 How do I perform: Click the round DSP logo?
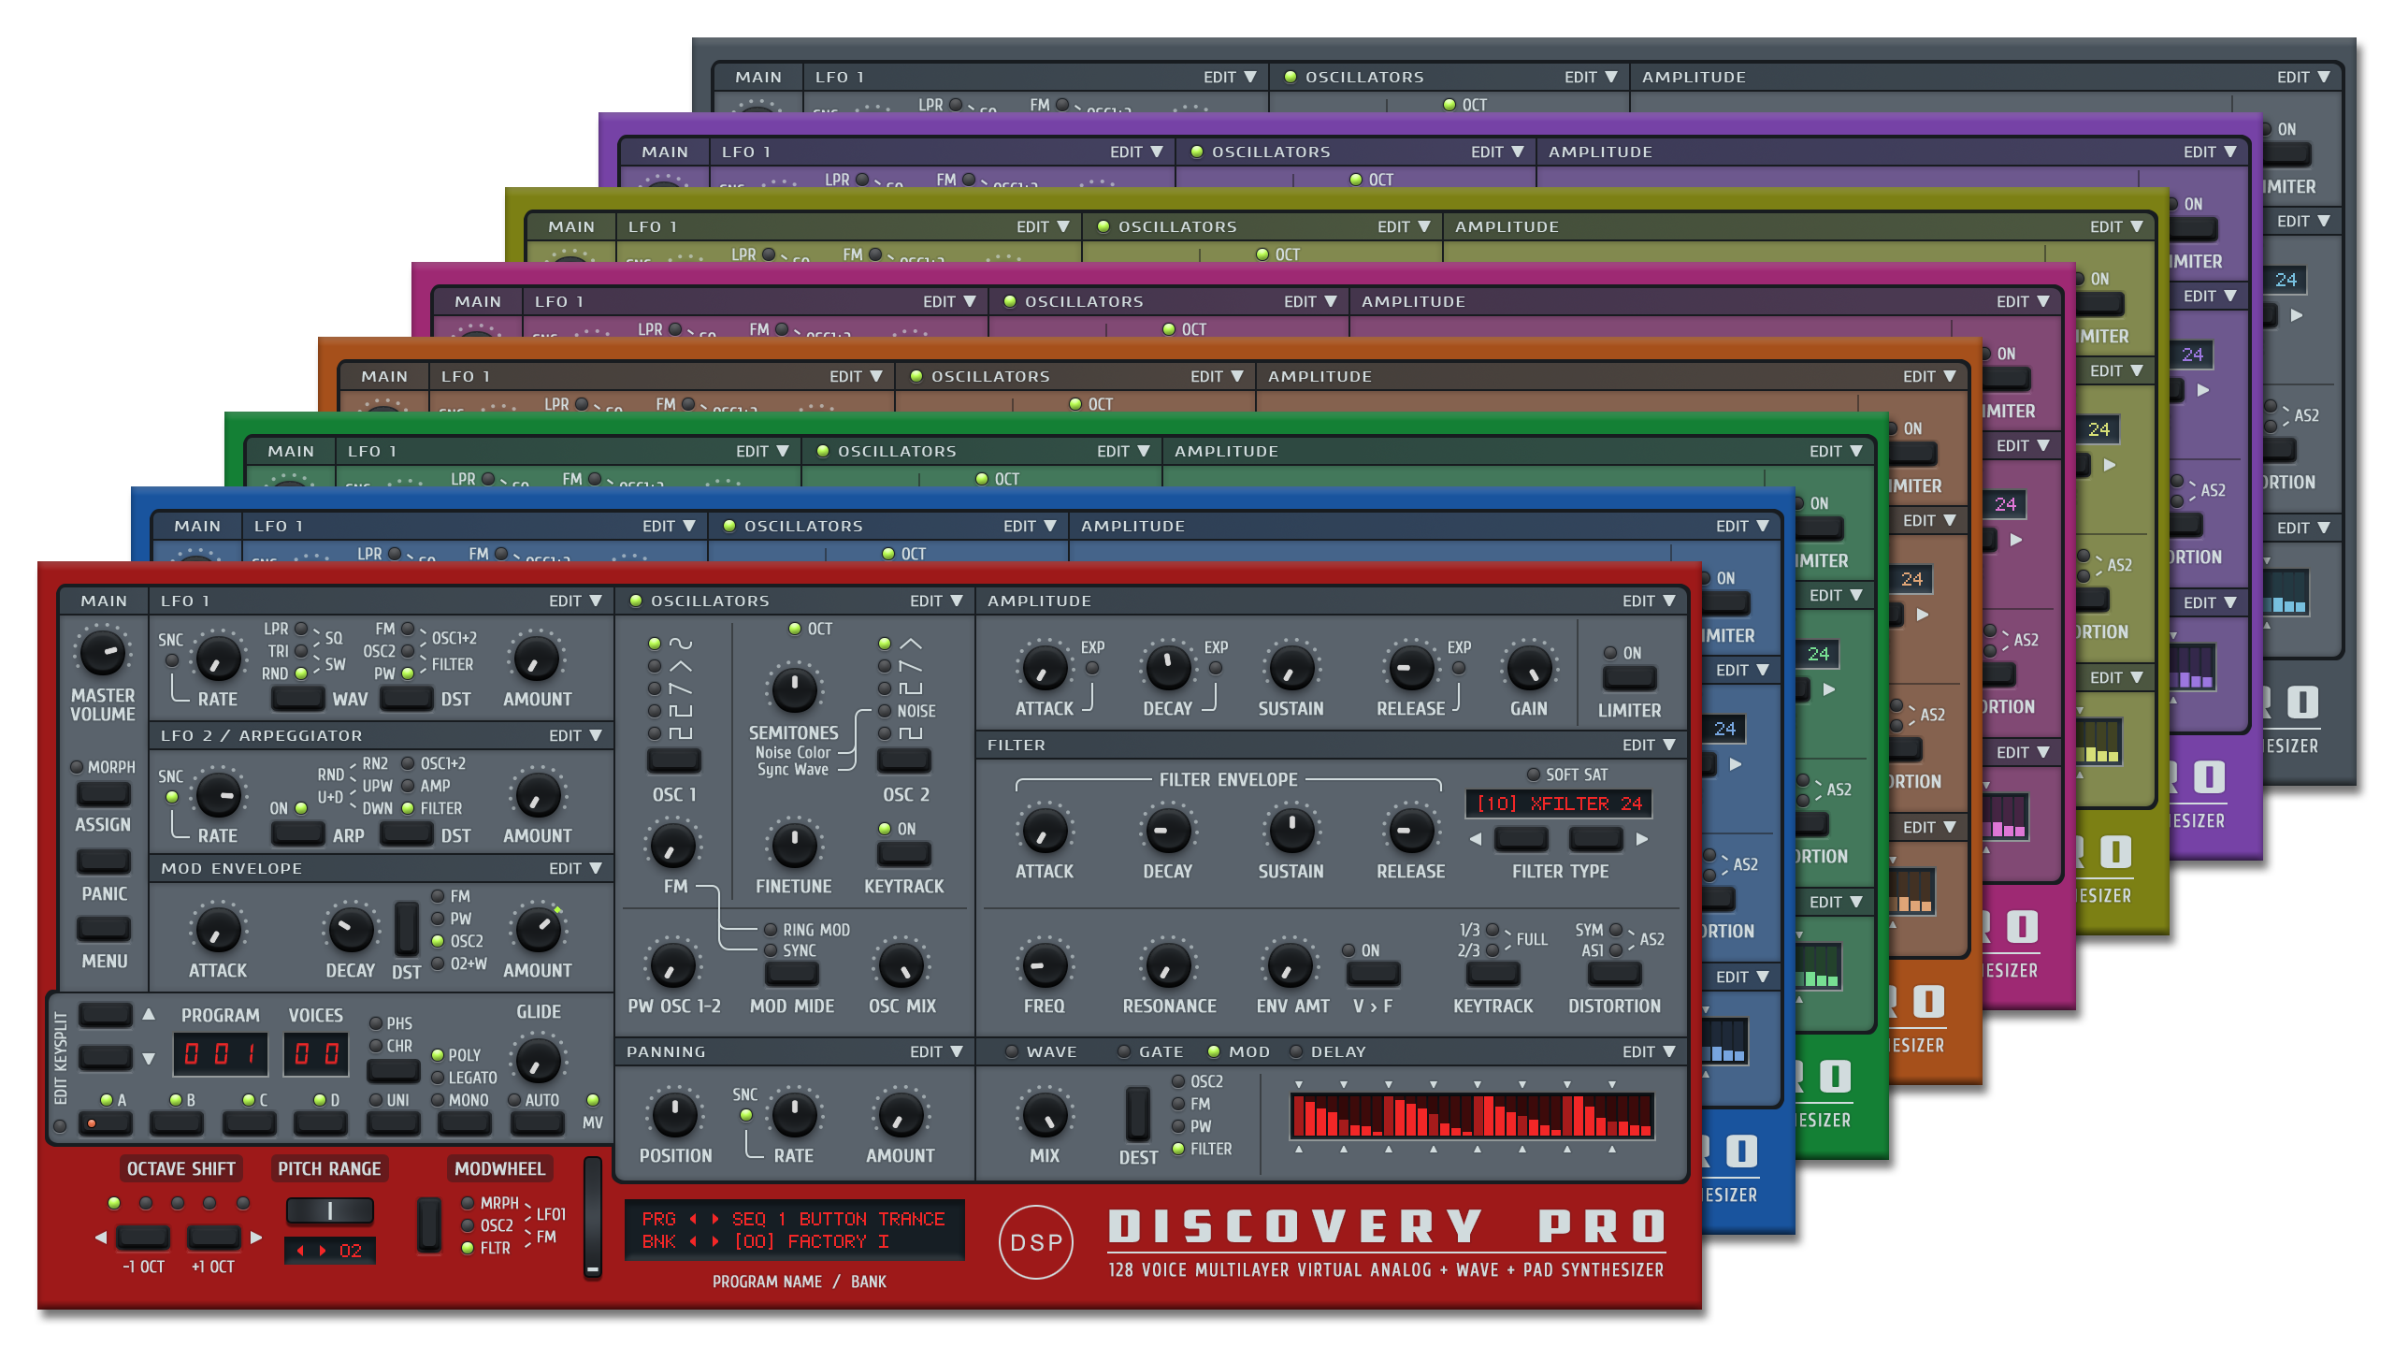(x=1036, y=1242)
